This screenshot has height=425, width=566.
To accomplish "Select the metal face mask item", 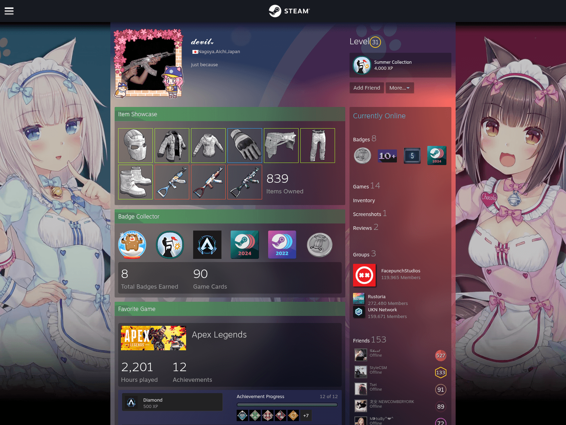I will point(135,146).
